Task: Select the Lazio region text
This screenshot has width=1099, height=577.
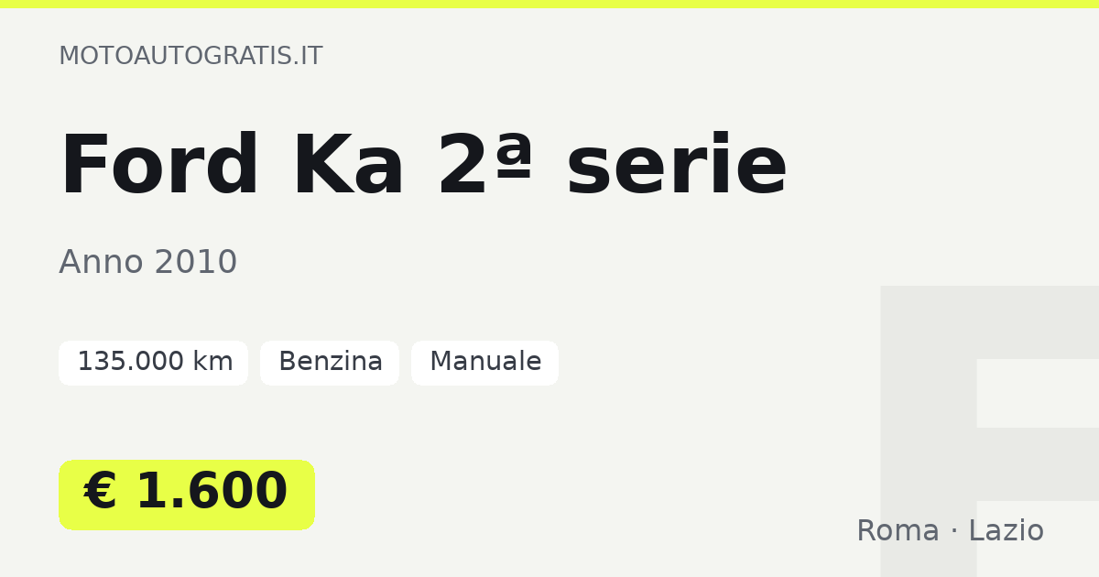Action: pos(1006,531)
